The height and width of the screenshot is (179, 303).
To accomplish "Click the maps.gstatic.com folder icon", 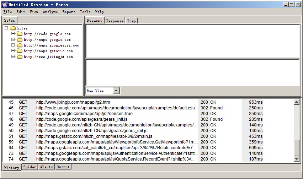I will (20, 51).
